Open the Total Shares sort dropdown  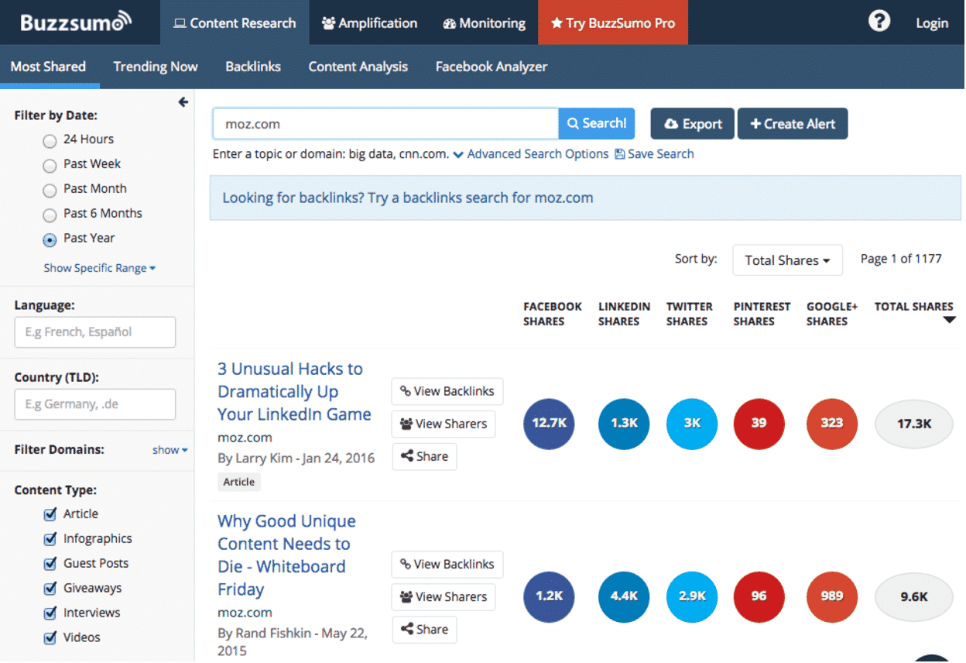[x=787, y=260]
